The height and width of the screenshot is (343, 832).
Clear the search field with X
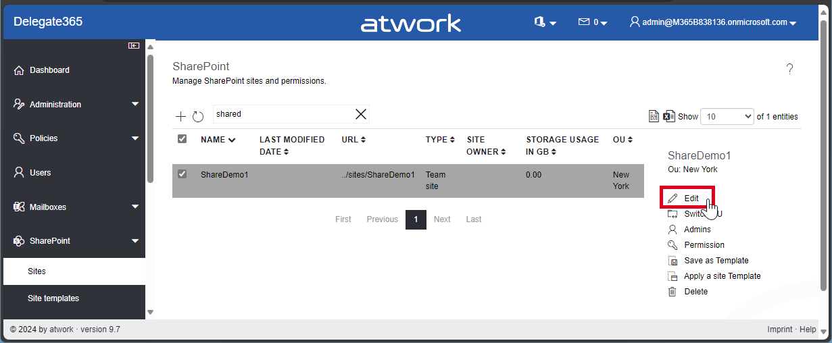(361, 114)
